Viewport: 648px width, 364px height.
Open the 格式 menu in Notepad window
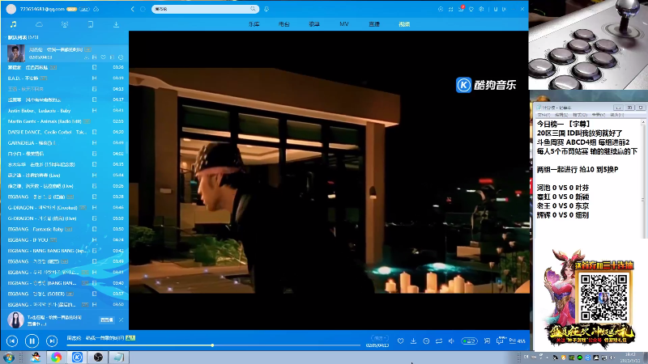coord(579,115)
